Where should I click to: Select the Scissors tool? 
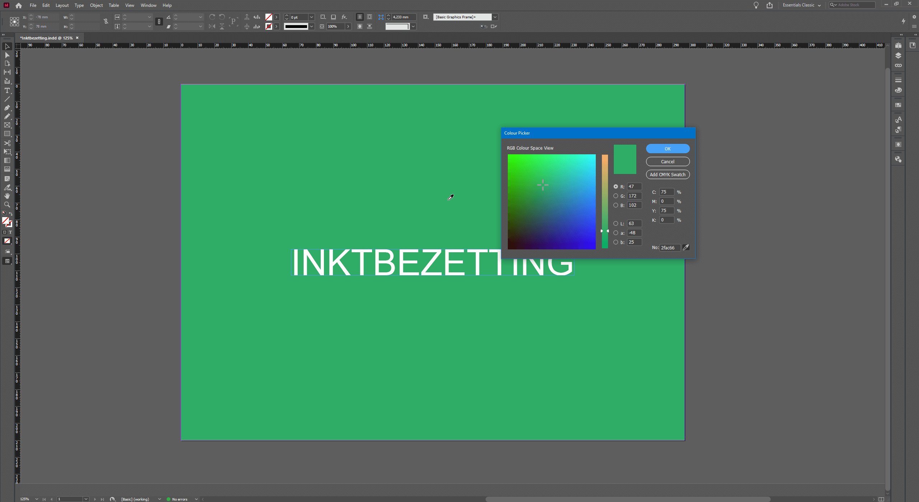tap(7, 143)
